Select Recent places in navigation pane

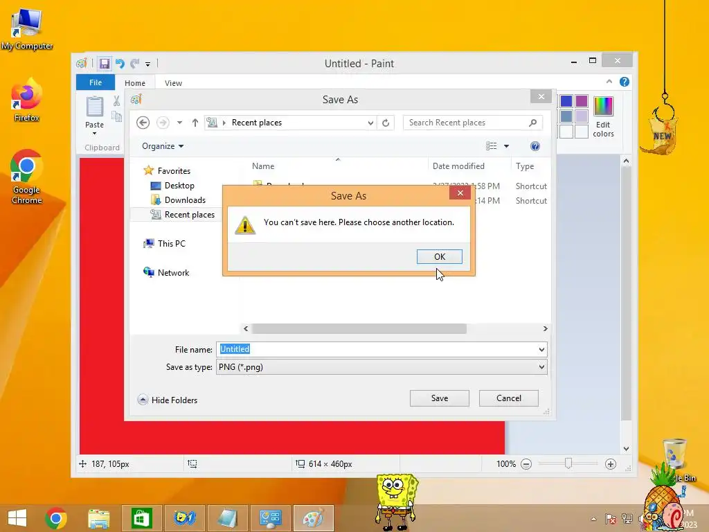183,215
